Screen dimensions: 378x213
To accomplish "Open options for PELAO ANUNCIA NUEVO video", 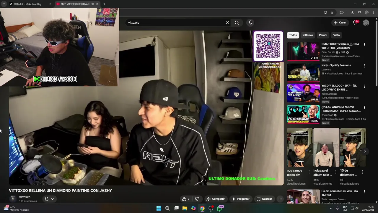I will coord(364,107).
